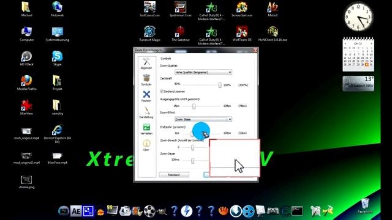Select the SeriousSam.exe shortcut
Image resolution: width=392 pixels, height=220 pixels.
pyautogui.click(x=242, y=9)
